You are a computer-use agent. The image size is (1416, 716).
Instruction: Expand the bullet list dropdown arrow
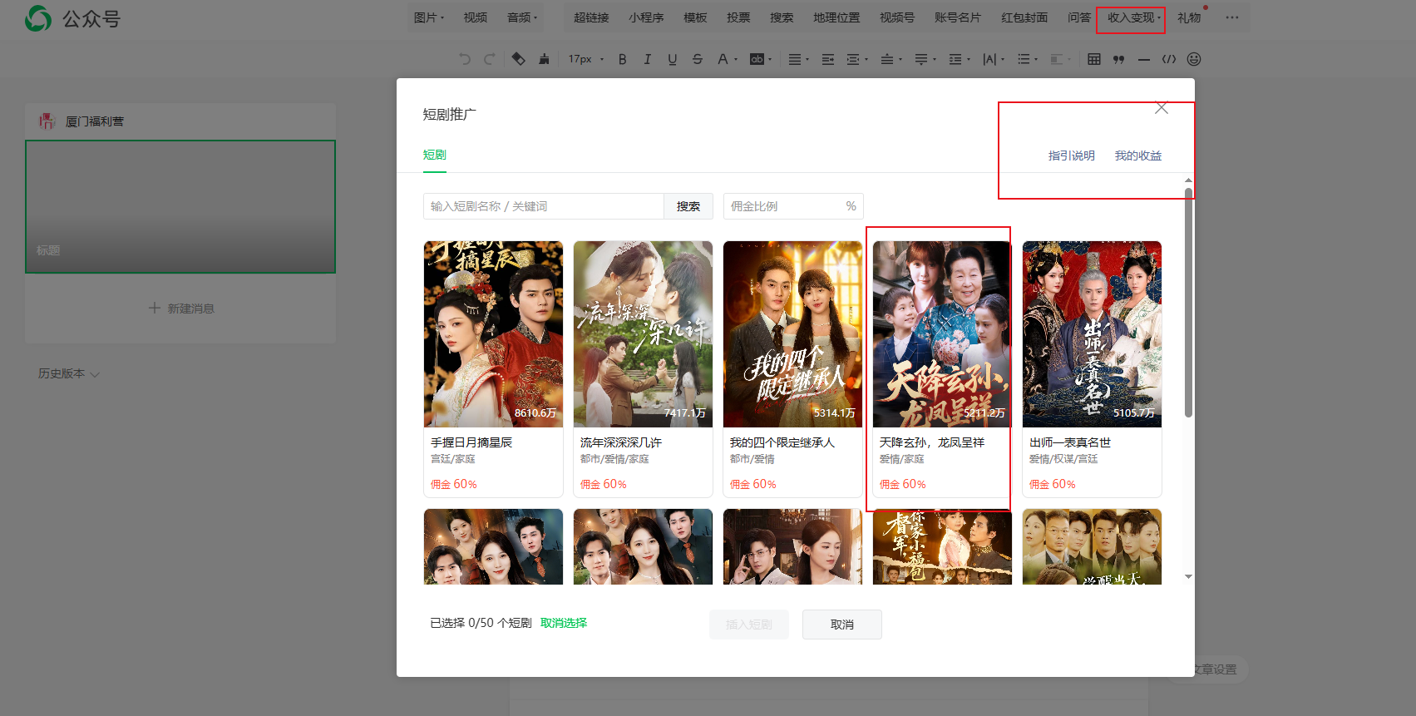coord(1037,60)
